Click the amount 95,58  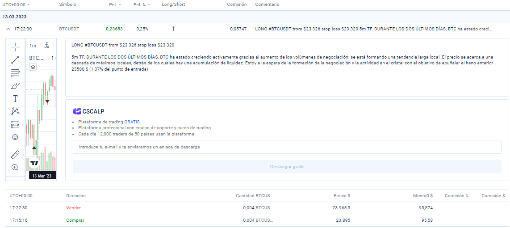[427, 220]
